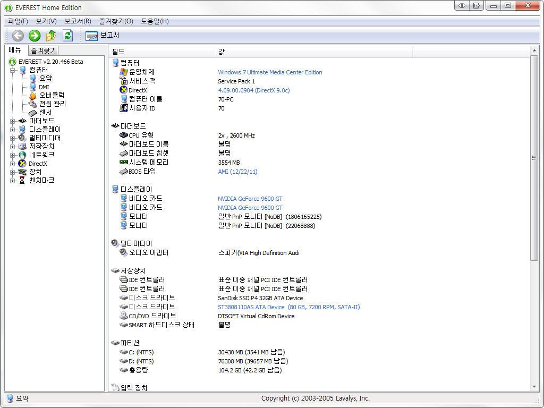Click the CD/DVD 드라이브 disc icon
Image resolution: width=544 pixels, height=408 pixels.
pos(123,316)
